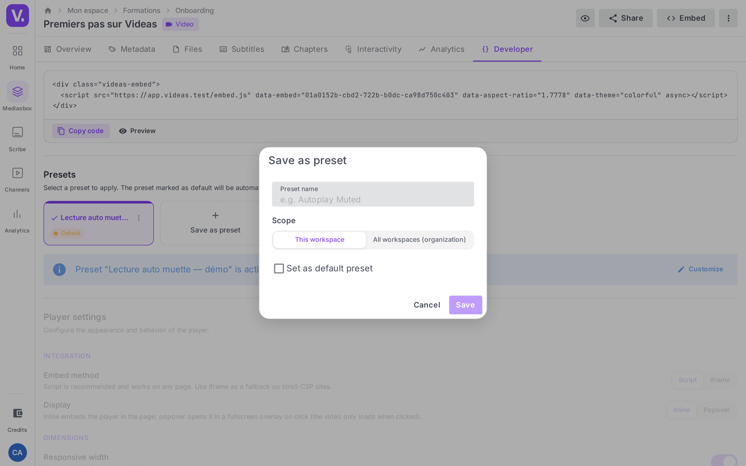Click the Customize link
Image resolution: width=746 pixels, height=466 pixels.
click(x=700, y=269)
